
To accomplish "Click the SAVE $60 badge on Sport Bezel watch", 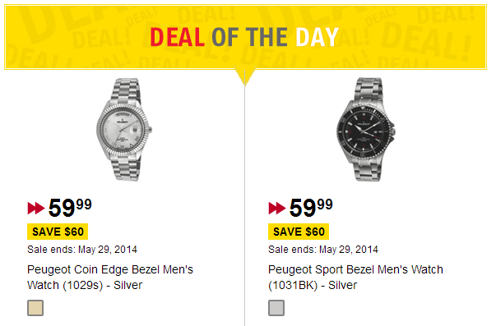I will [299, 232].
